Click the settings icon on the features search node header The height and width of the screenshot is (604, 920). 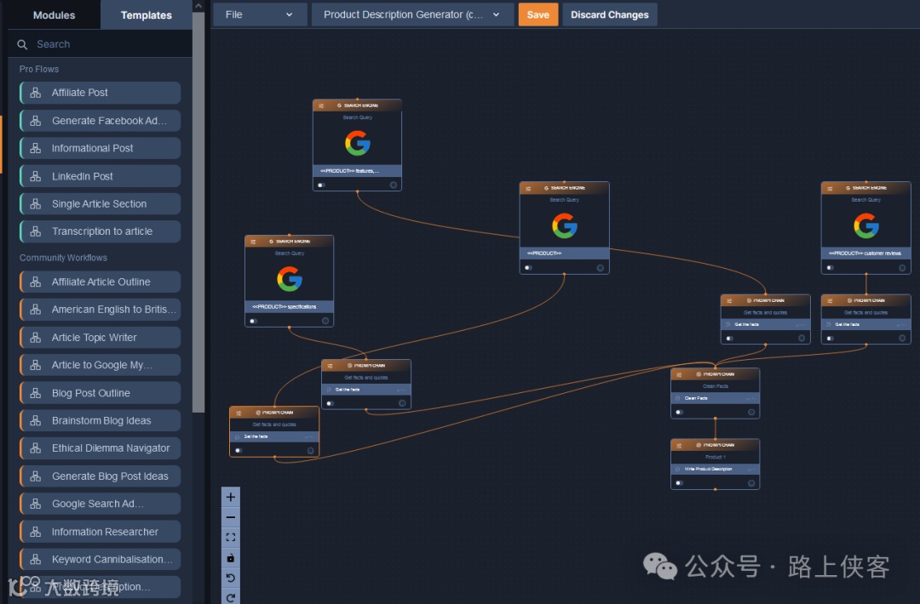[321, 105]
